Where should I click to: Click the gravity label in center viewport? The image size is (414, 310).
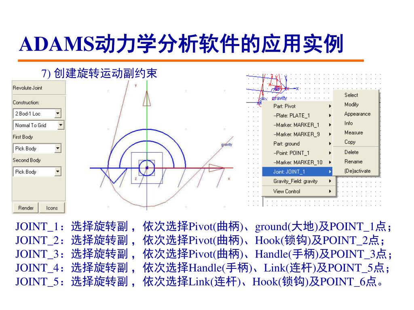(226, 145)
